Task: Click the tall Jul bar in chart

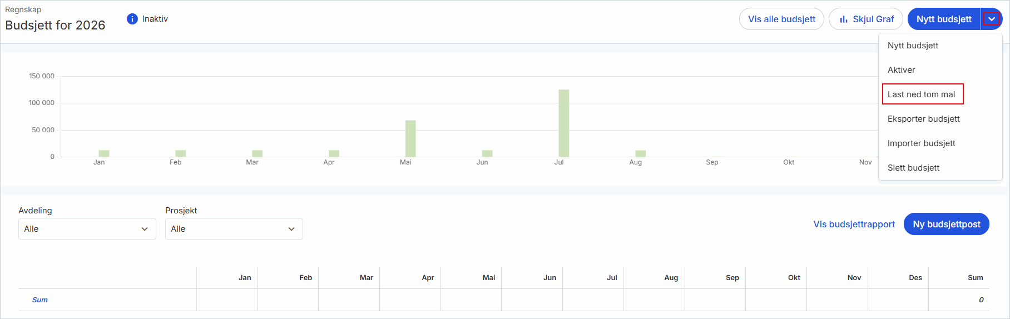Action: point(564,123)
